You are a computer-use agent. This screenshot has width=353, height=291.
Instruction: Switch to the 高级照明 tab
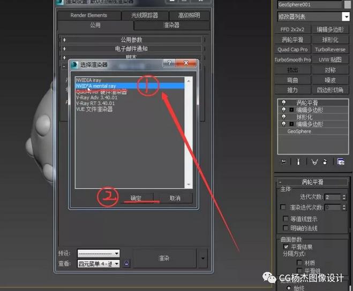point(189,16)
